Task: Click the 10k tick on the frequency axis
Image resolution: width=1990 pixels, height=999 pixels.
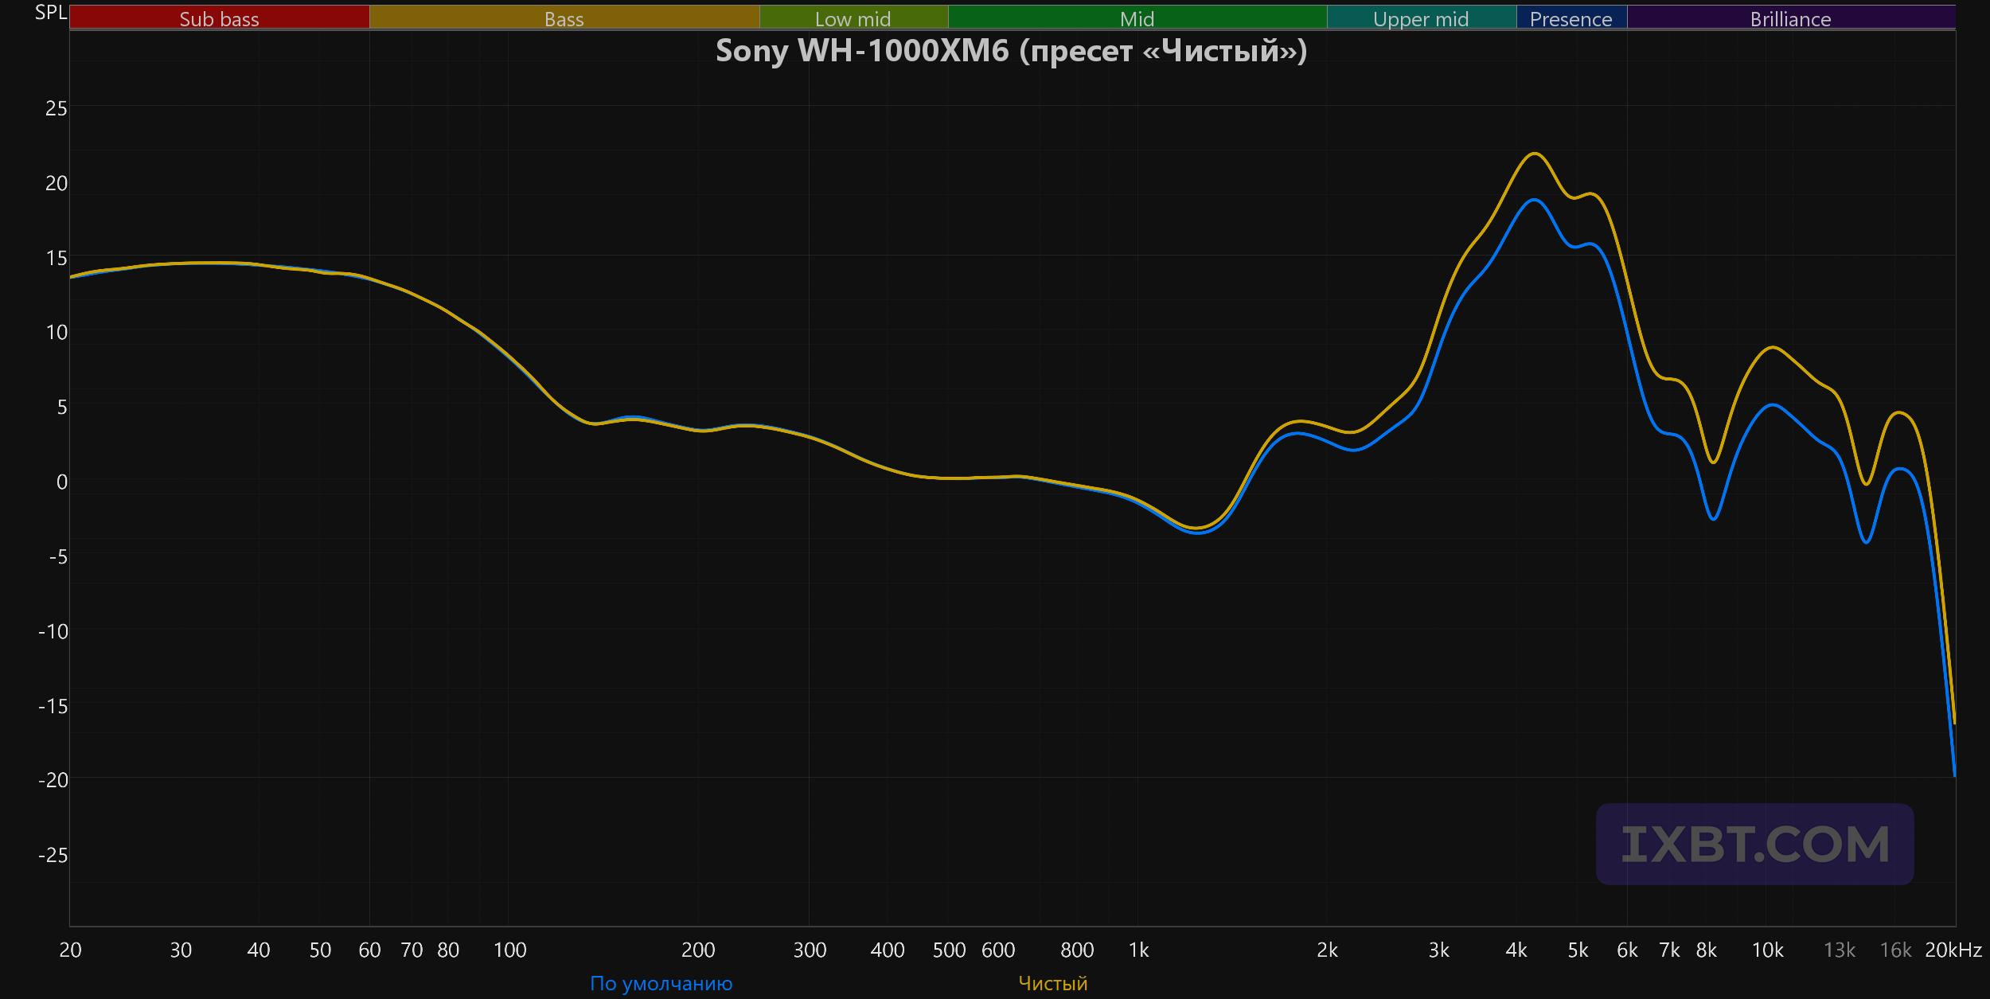Action: coord(1768,950)
